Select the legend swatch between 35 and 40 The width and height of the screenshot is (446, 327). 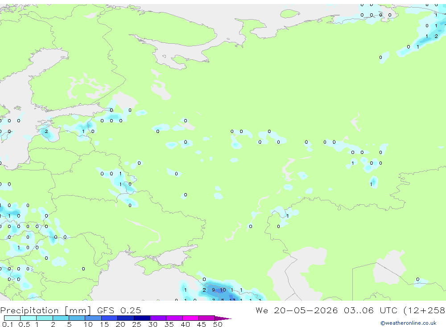tap(174, 318)
